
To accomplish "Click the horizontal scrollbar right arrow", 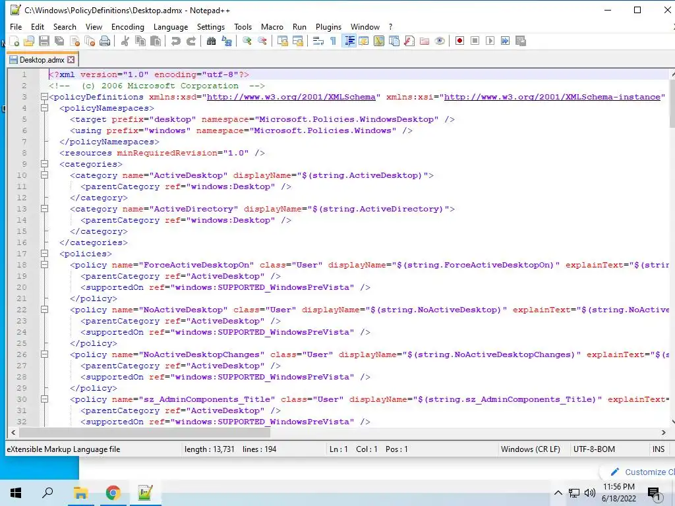I will tap(663, 432).
